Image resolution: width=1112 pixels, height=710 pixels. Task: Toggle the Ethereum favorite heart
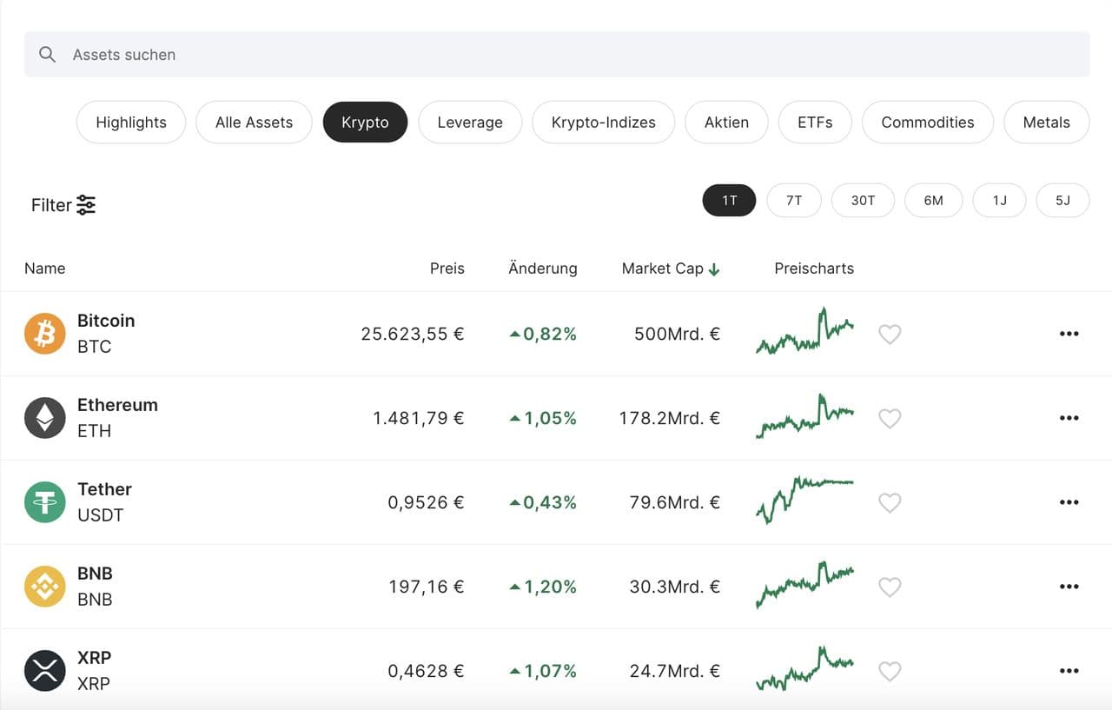[890, 418]
